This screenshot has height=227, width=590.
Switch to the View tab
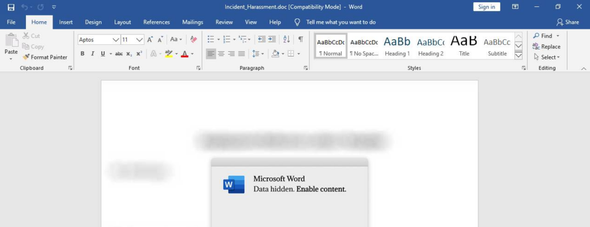click(x=251, y=22)
